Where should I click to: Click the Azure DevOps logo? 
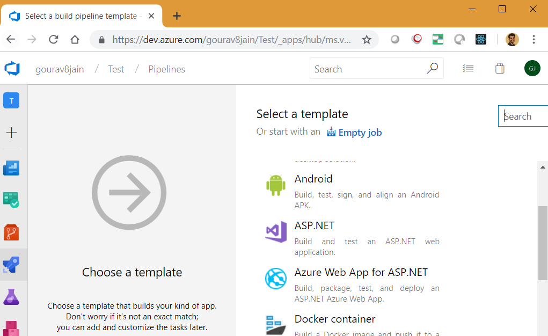tap(12, 69)
